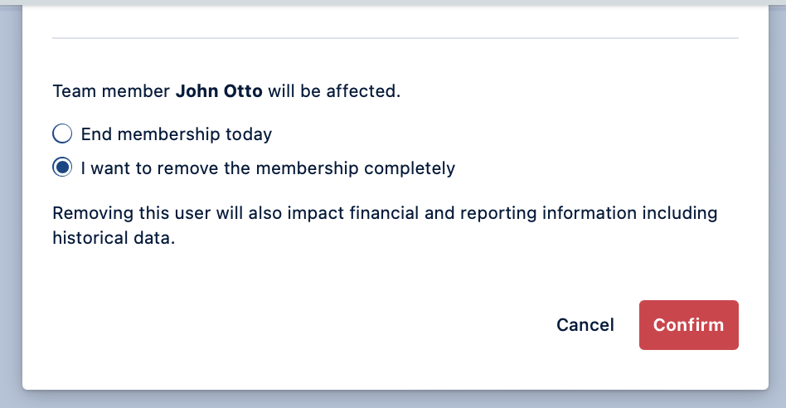
Task: Click the horizontal divider line above the message
Action: [x=395, y=38]
